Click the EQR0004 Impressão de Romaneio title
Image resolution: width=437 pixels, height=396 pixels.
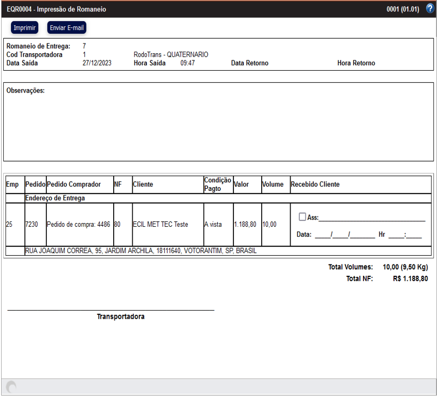point(57,9)
